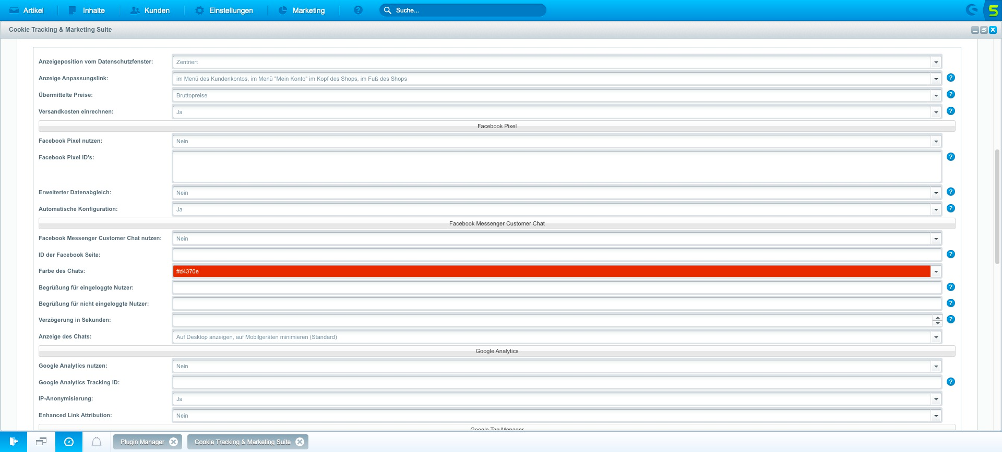Expand the Google Analytics nutzen dropdown
The image size is (1002, 452).
tap(936, 366)
